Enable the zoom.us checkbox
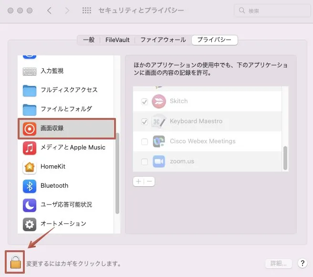 pyautogui.click(x=145, y=161)
